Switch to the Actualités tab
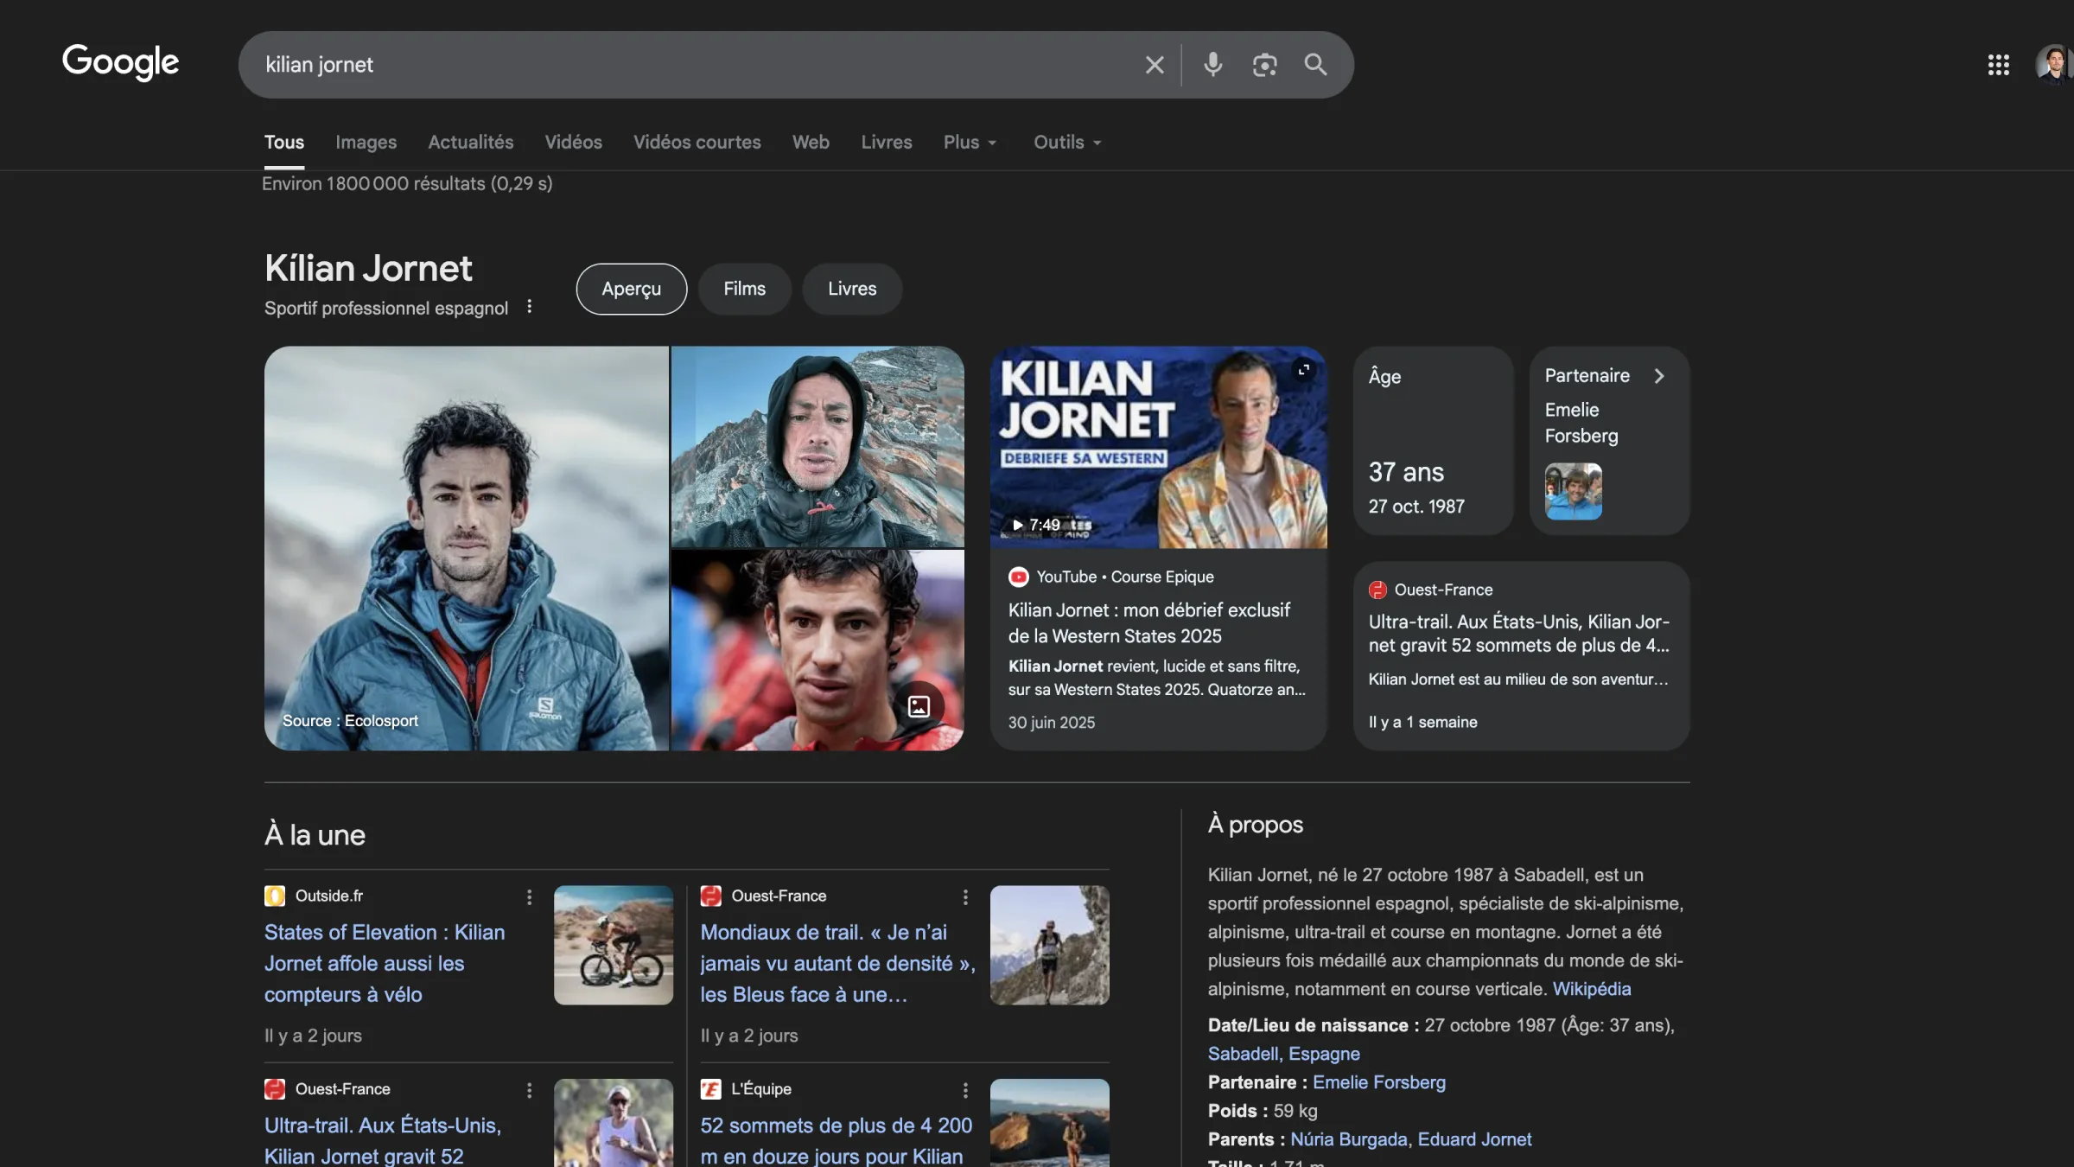Viewport: 2074px width, 1167px height. [x=470, y=143]
